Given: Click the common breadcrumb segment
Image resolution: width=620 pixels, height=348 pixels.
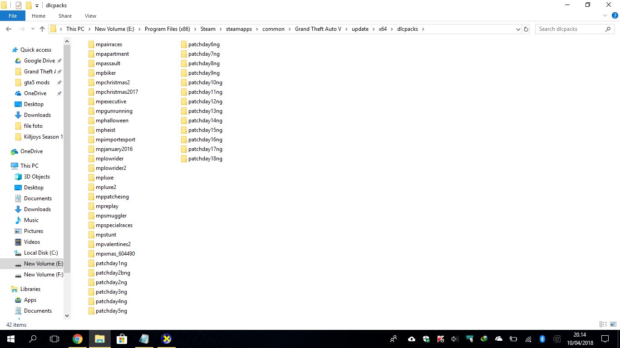Looking at the screenshot, I should point(273,29).
